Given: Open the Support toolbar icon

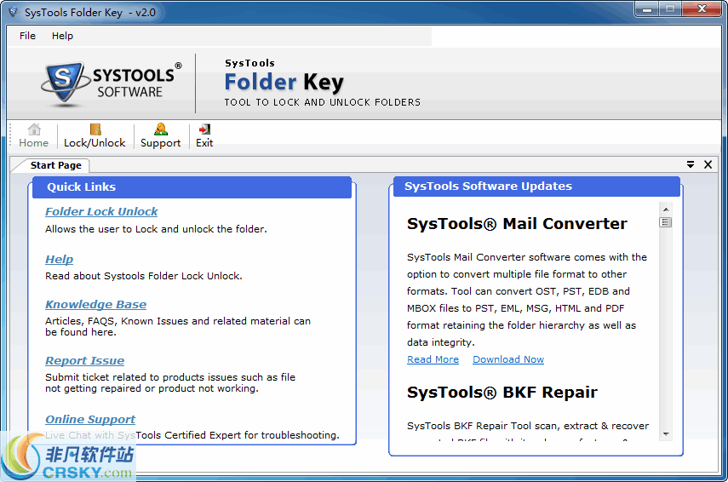Looking at the screenshot, I should 160,135.
